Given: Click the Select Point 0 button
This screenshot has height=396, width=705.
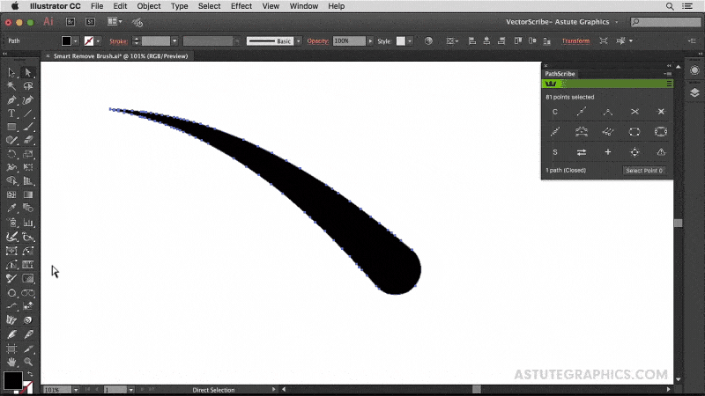Looking at the screenshot, I should click(x=644, y=171).
